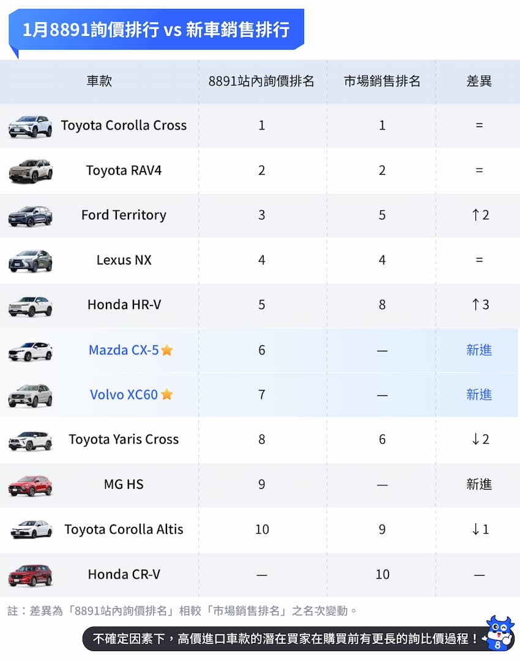Click the red Honda CR-V car icon
This screenshot has height=660, width=520.
click(30, 575)
